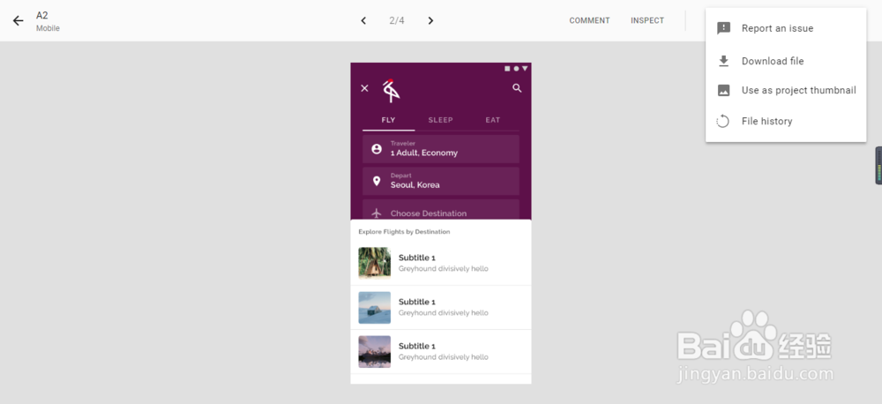Click the crane logo in the mockup
The image size is (882, 404).
coord(391,91)
